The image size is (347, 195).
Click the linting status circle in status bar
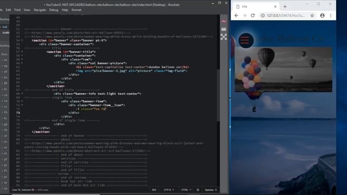click(198, 190)
